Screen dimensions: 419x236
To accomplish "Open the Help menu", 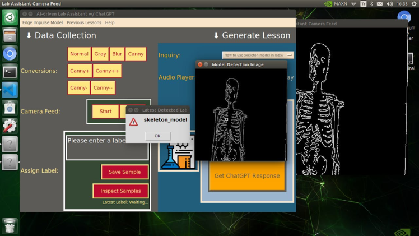I will click(x=110, y=23).
